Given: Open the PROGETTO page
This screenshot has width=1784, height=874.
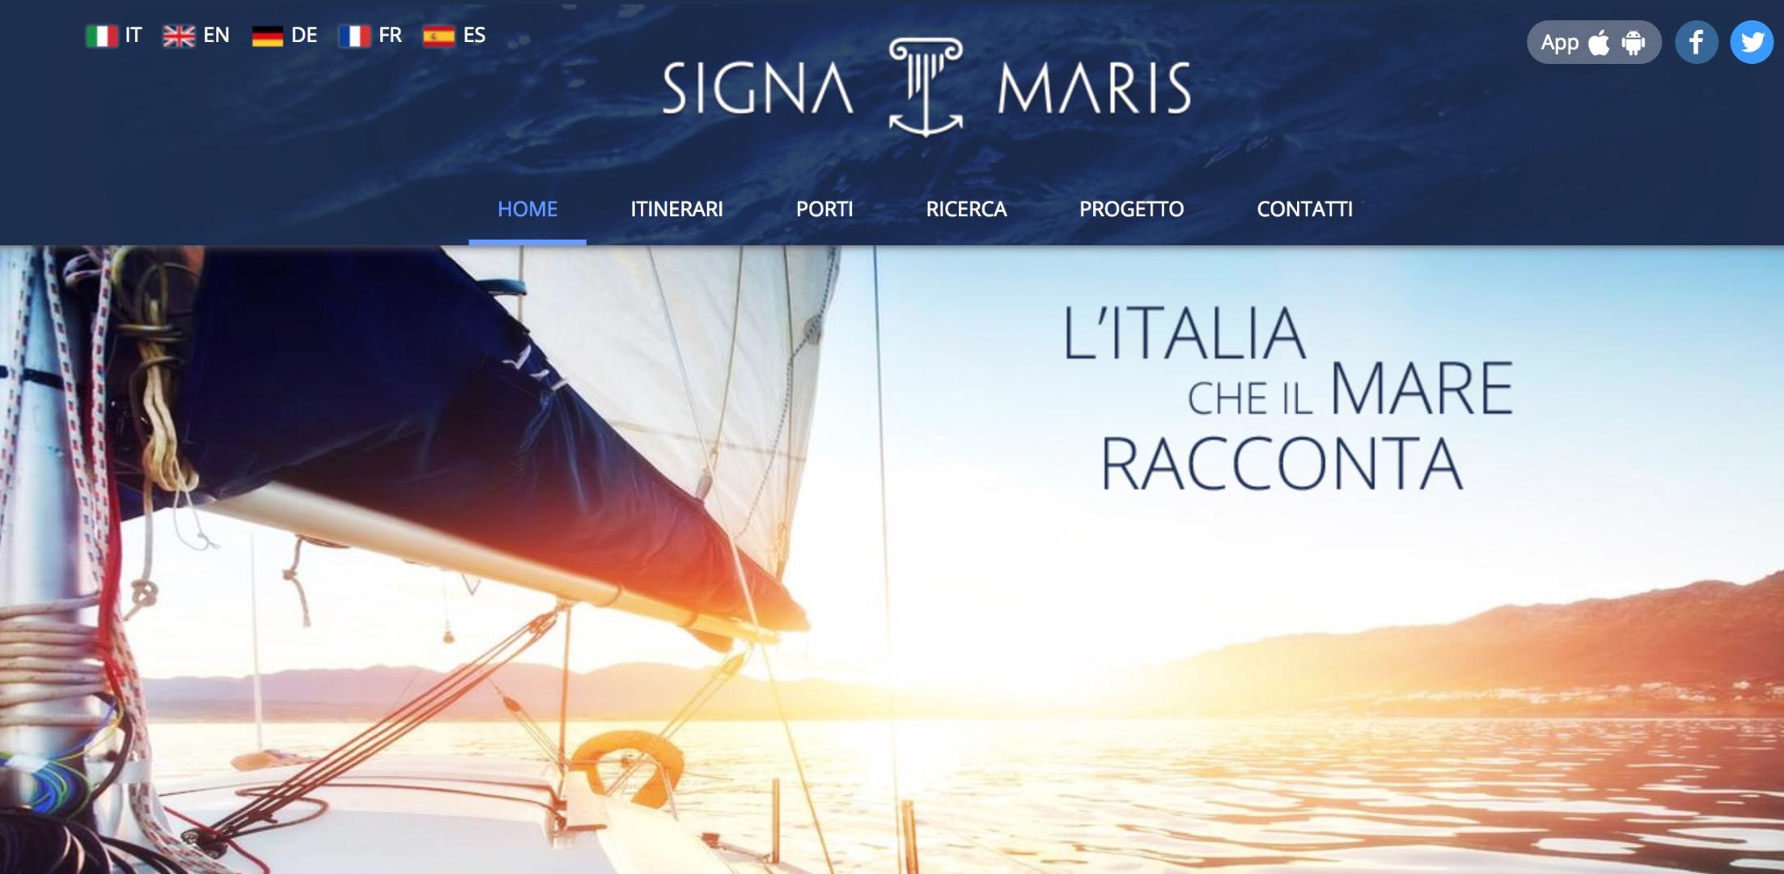Looking at the screenshot, I should pos(1131,210).
